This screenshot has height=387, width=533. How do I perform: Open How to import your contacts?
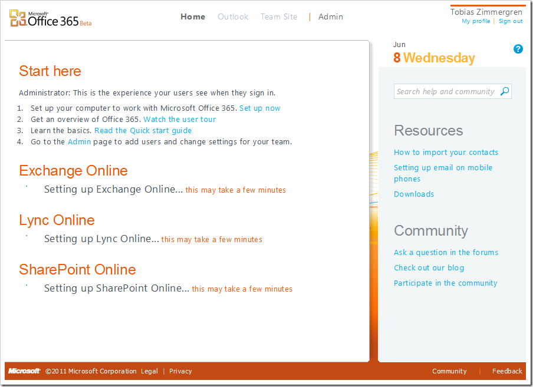pos(446,153)
